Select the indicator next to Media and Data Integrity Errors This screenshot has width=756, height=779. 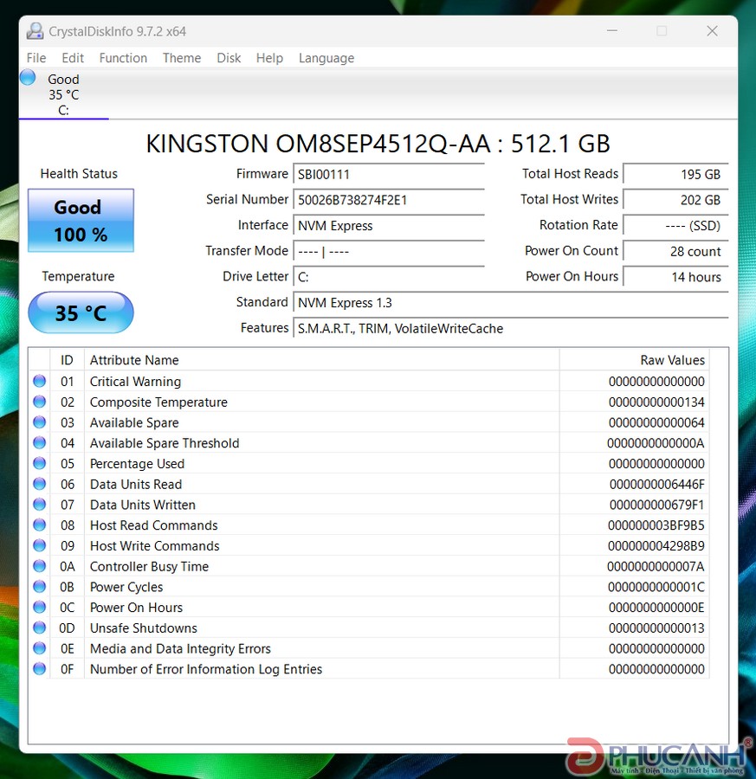point(38,647)
